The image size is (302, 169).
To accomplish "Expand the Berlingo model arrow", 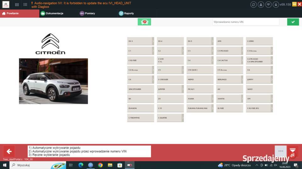I will click(242, 79).
